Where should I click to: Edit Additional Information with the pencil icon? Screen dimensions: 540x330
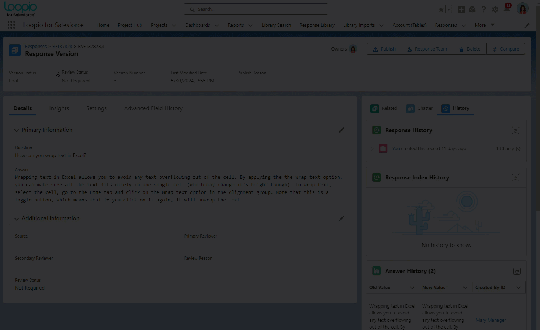tap(341, 218)
